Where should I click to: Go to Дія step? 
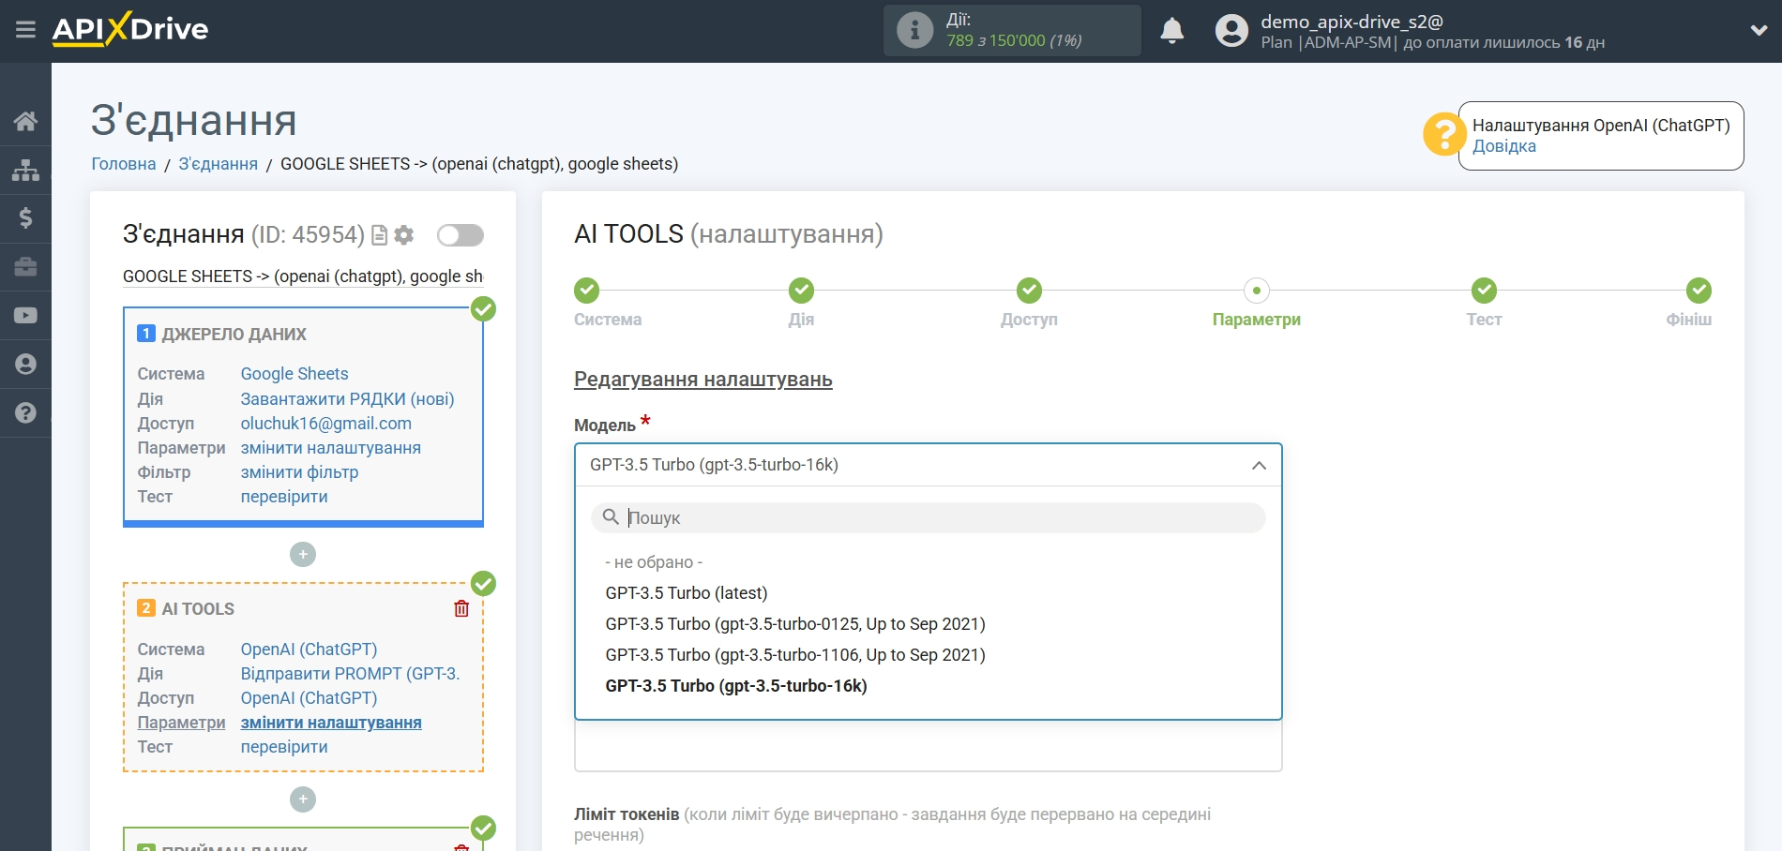coord(801,291)
